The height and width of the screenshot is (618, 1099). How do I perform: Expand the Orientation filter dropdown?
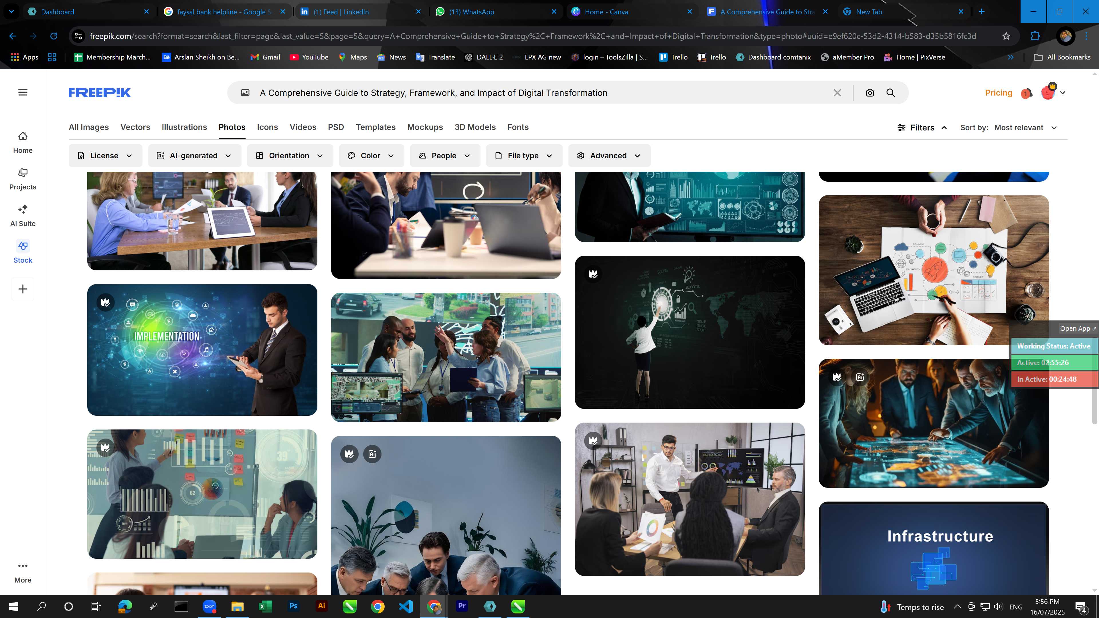point(290,156)
